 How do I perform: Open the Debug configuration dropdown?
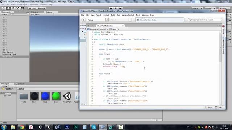pos(98,20)
